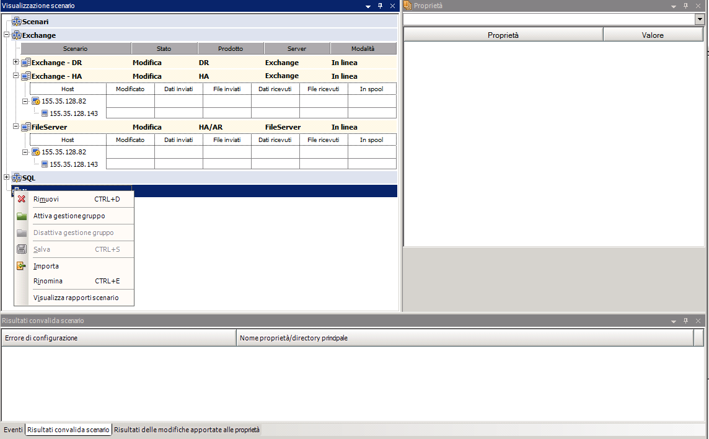Select the Scenari tree node
The image size is (709, 439).
point(35,21)
